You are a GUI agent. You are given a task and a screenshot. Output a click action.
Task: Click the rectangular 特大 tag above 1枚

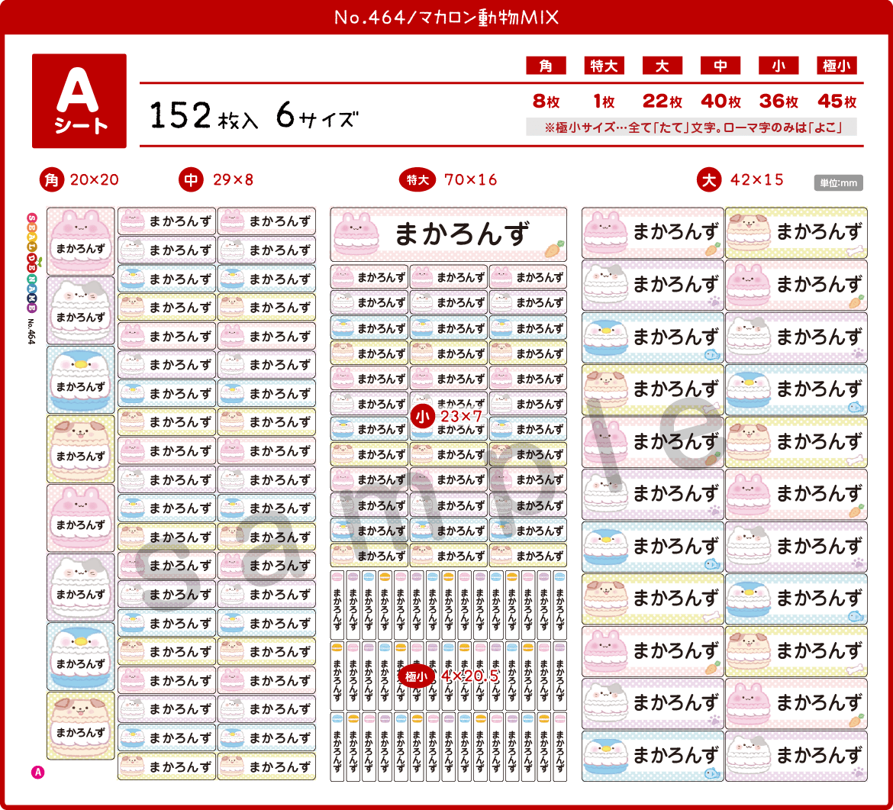604,66
